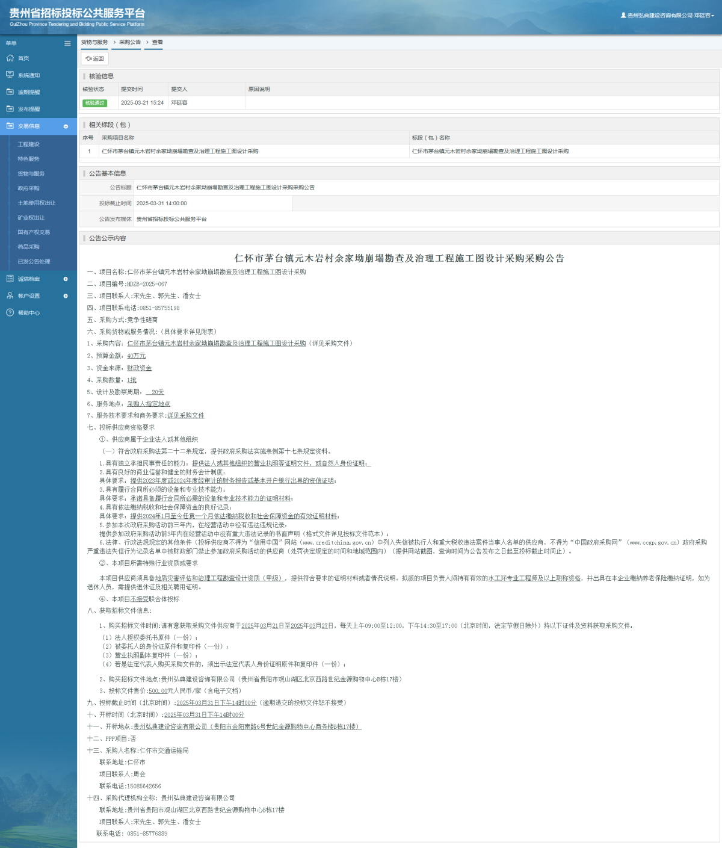
Task: Expand the 诚信档案 arrow
Action: [x=66, y=279]
